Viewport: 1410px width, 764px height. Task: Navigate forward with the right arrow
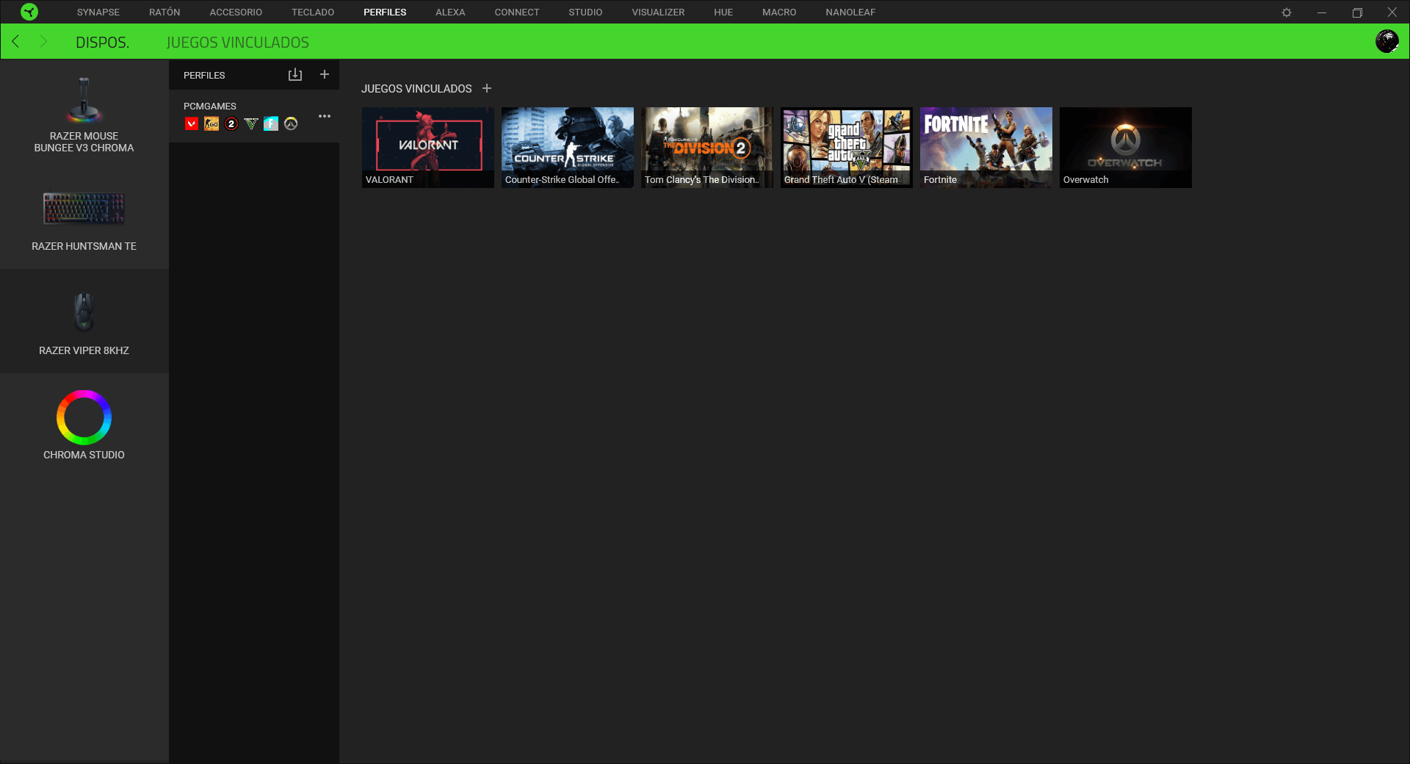coord(43,41)
